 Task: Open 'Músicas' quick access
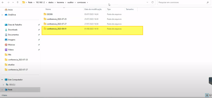click(x=12, y=44)
